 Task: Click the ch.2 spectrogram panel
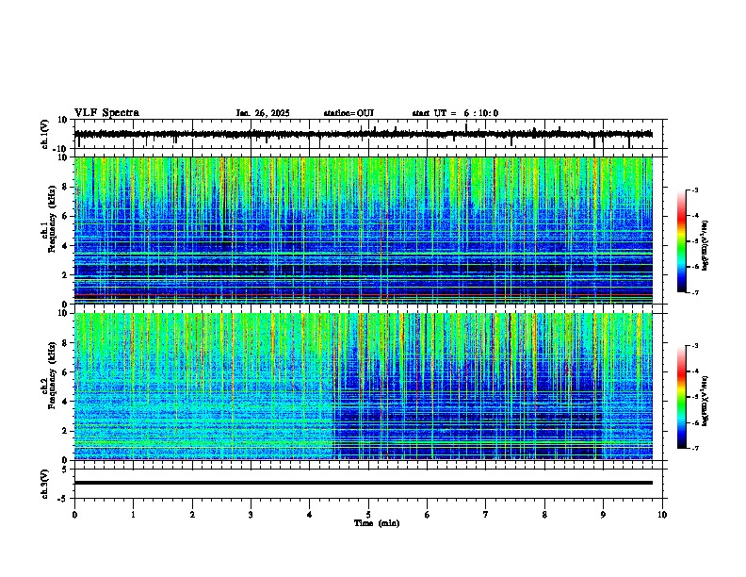click(364, 387)
